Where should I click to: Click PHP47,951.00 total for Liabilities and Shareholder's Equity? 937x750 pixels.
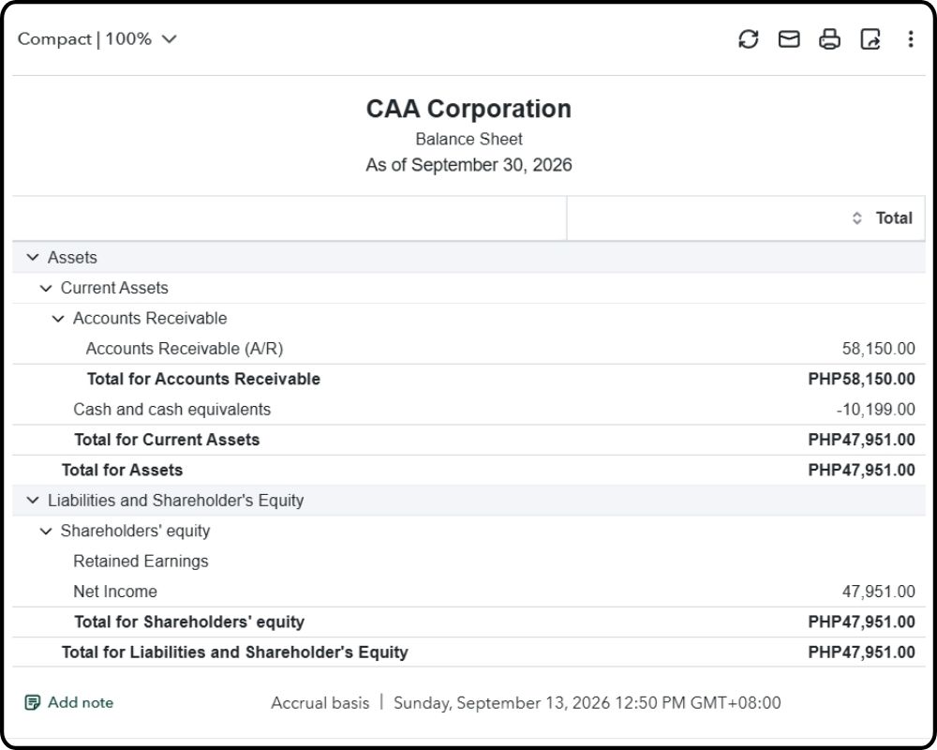(x=861, y=652)
